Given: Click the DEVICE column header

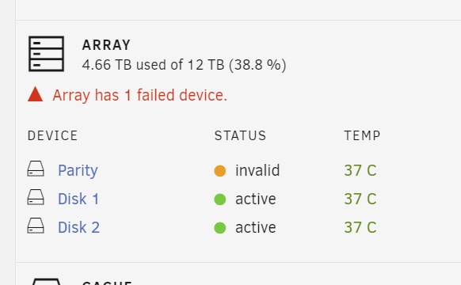Looking at the screenshot, I should pyautogui.click(x=52, y=135).
